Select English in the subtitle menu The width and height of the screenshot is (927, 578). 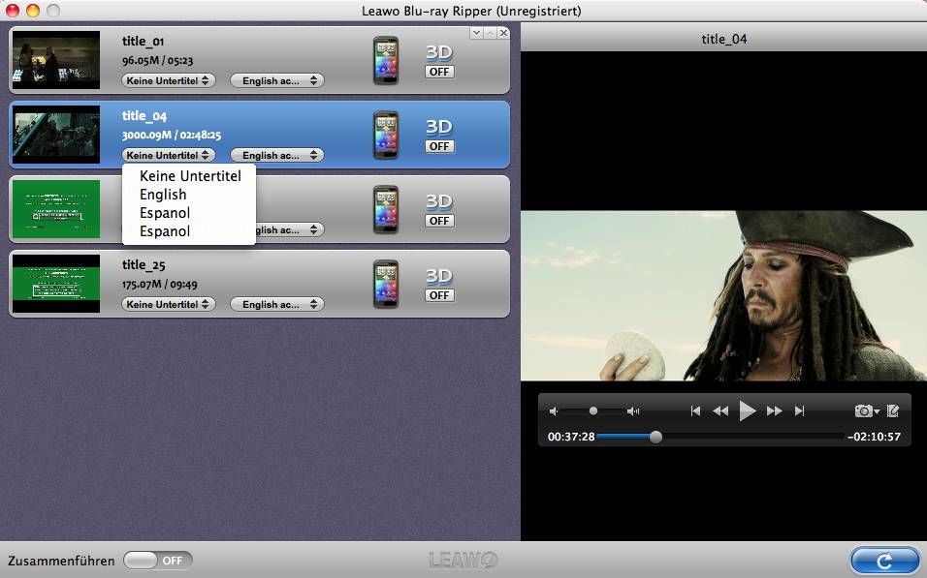coord(163,195)
